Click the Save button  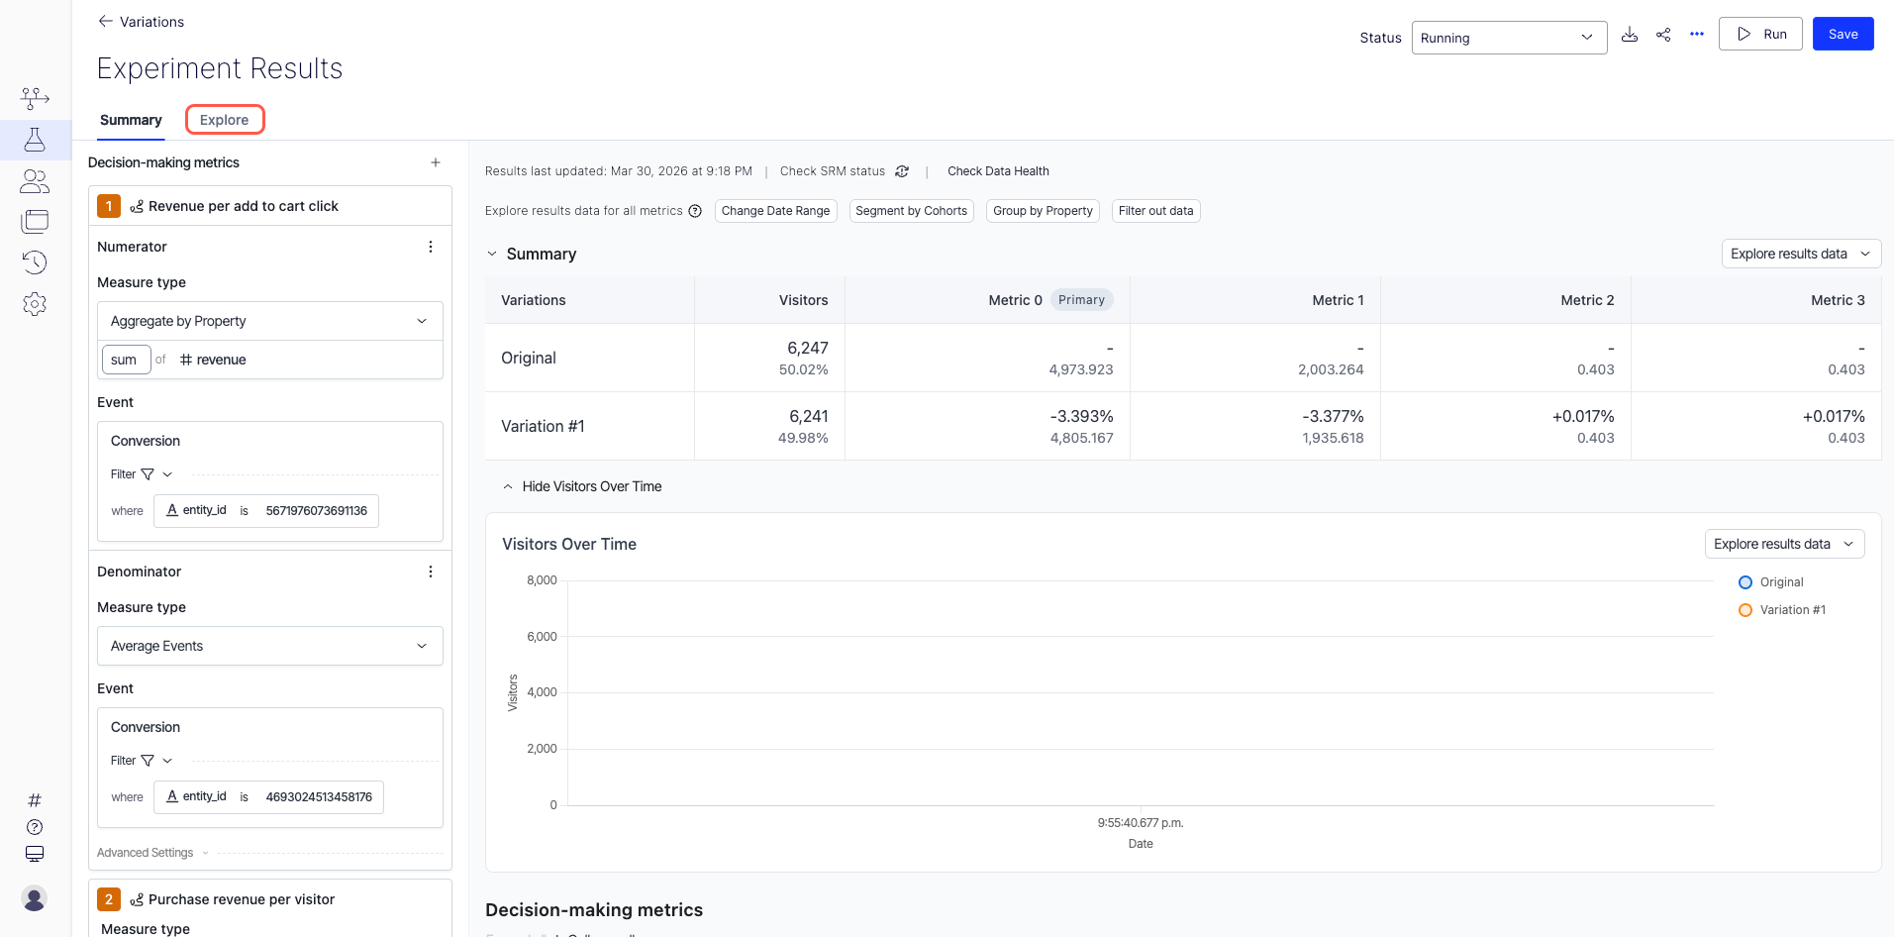tap(1842, 34)
